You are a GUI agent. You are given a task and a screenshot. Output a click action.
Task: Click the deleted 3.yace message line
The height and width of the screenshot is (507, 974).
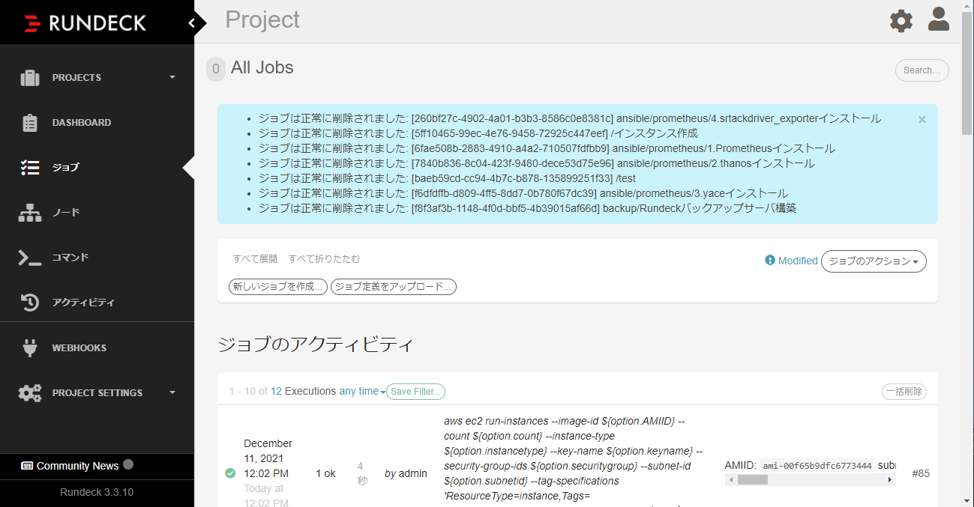(523, 193)
